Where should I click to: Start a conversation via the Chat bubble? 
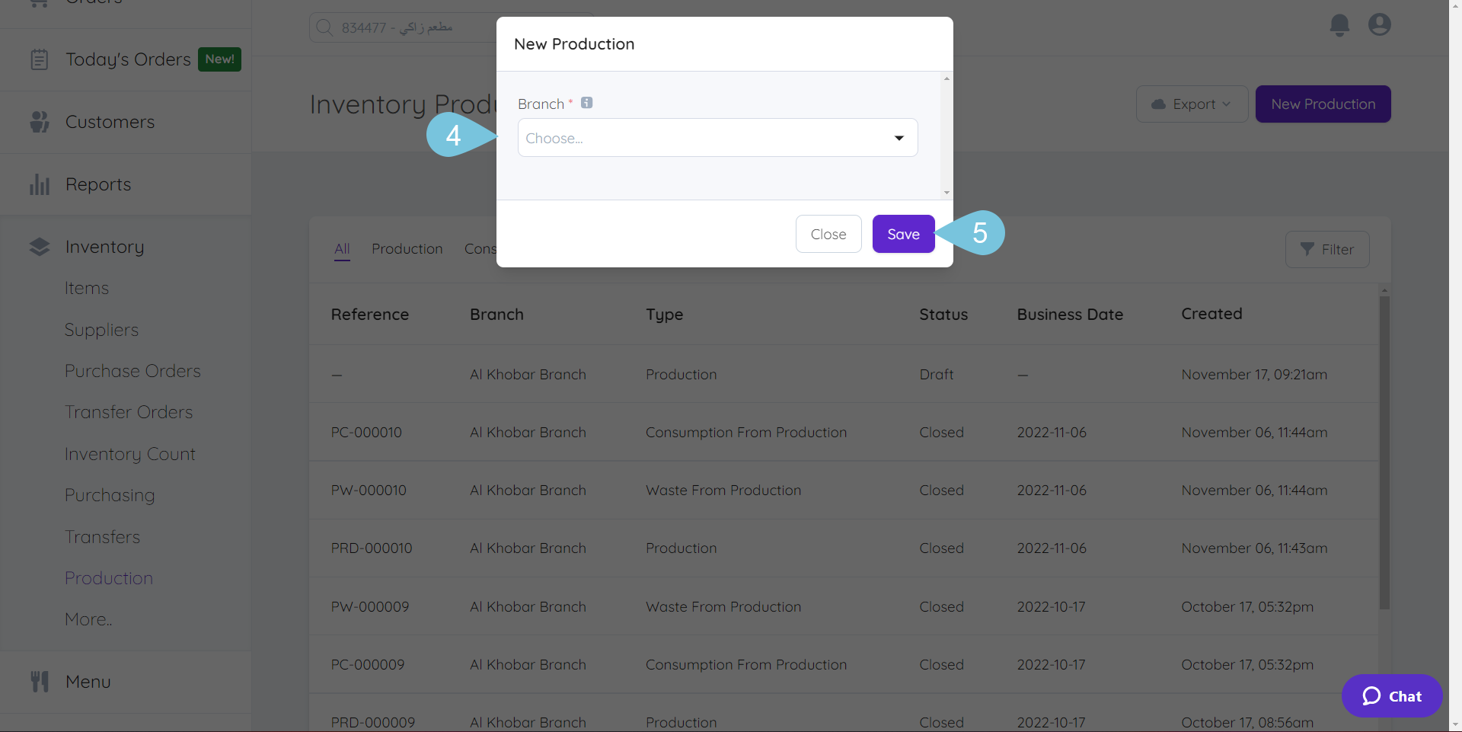point(1391,695)
